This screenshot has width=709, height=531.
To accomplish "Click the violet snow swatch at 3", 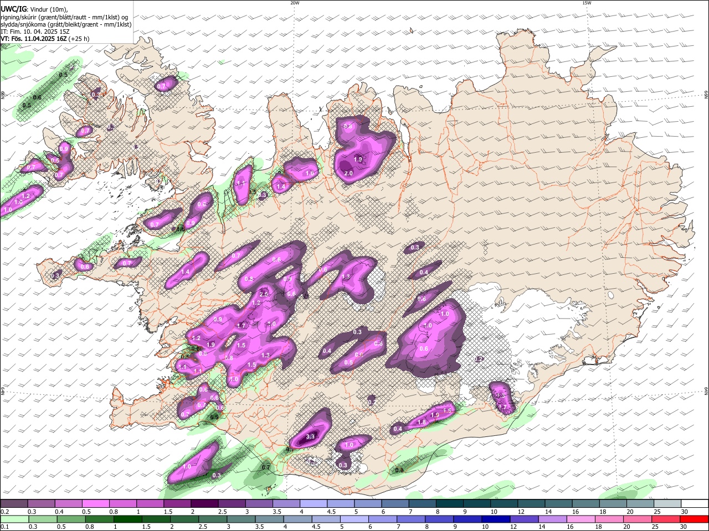I will click(x=259, y=503).
